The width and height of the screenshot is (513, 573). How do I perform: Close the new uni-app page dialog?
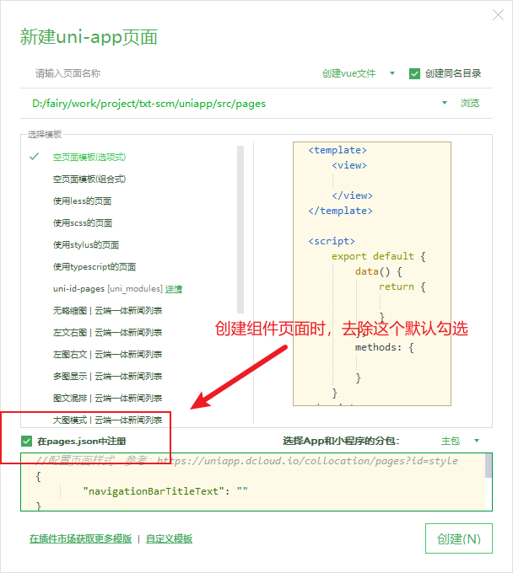(498, 15)
